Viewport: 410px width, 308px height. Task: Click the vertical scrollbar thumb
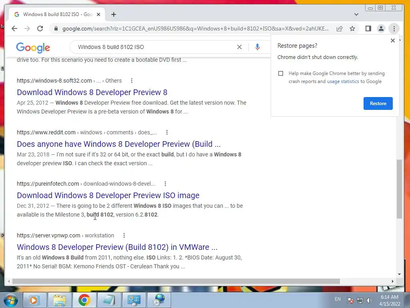click(399, 188)
